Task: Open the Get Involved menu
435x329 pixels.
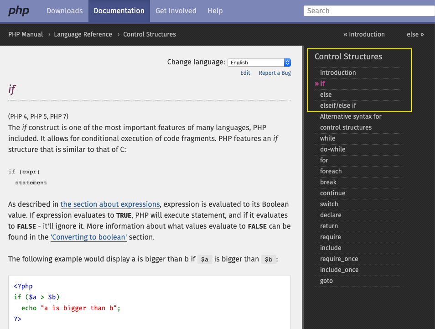Action: (176, 11)
